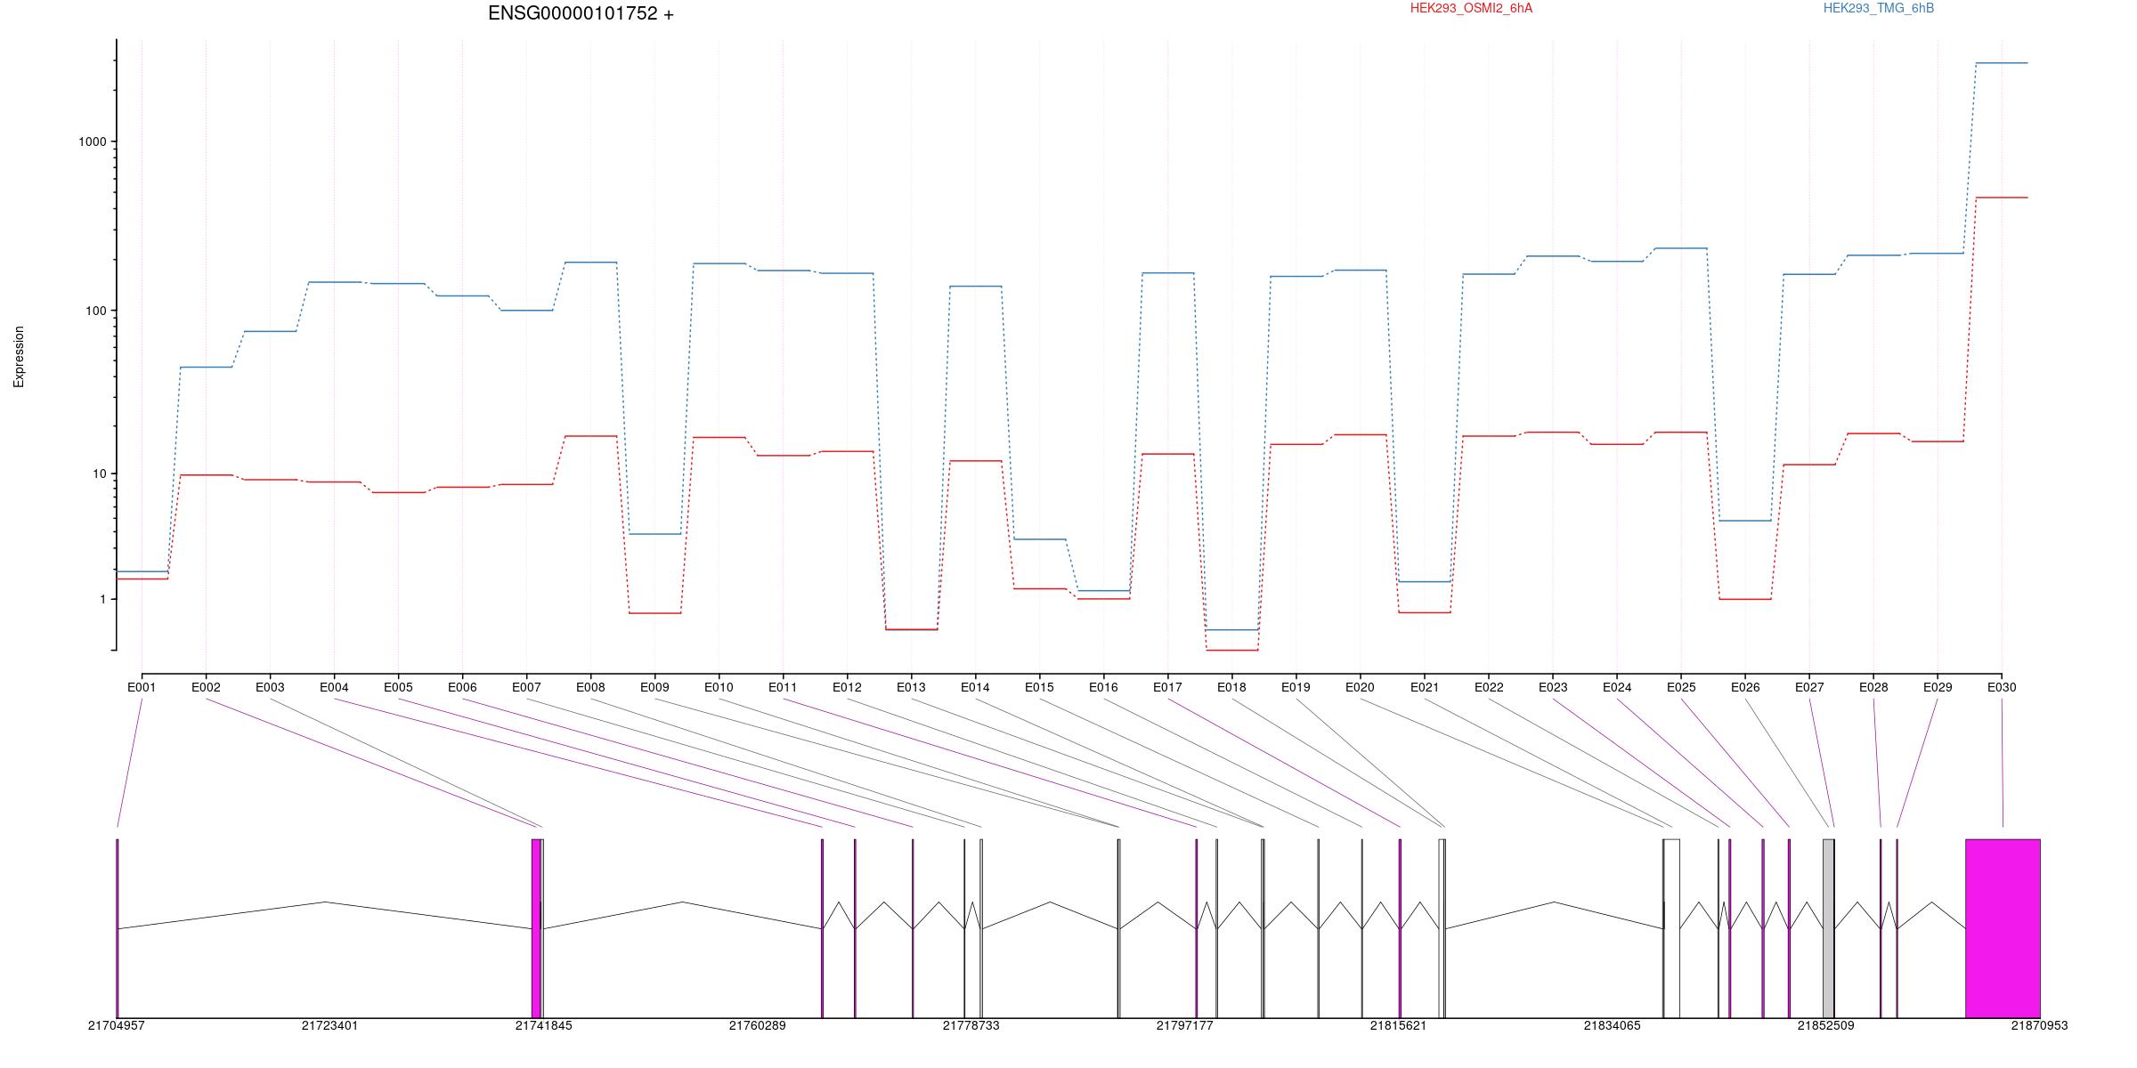Click genomic coordinate 21778733

971,1025
